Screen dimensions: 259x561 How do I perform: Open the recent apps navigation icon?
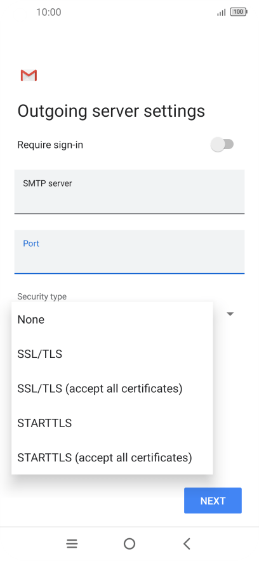72,544
